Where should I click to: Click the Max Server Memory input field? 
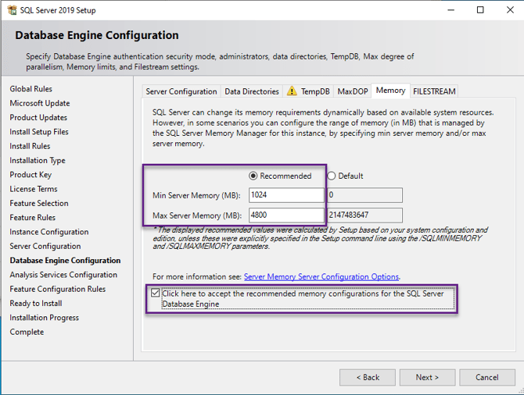click(286, 215)
